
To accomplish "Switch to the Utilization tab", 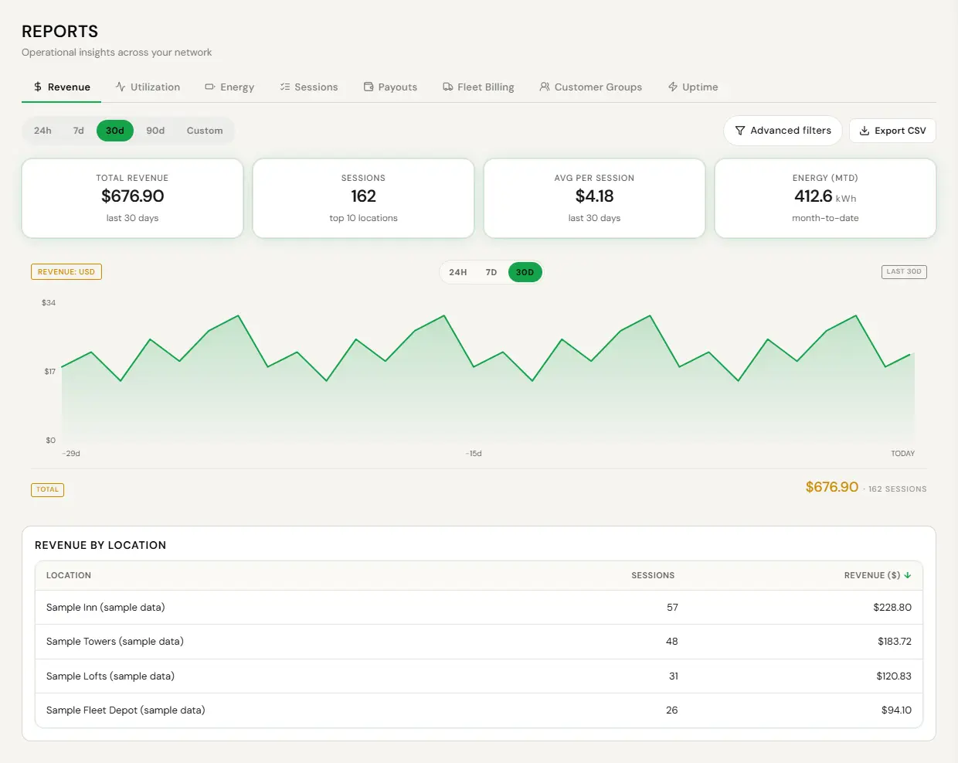I will (148, 87).
